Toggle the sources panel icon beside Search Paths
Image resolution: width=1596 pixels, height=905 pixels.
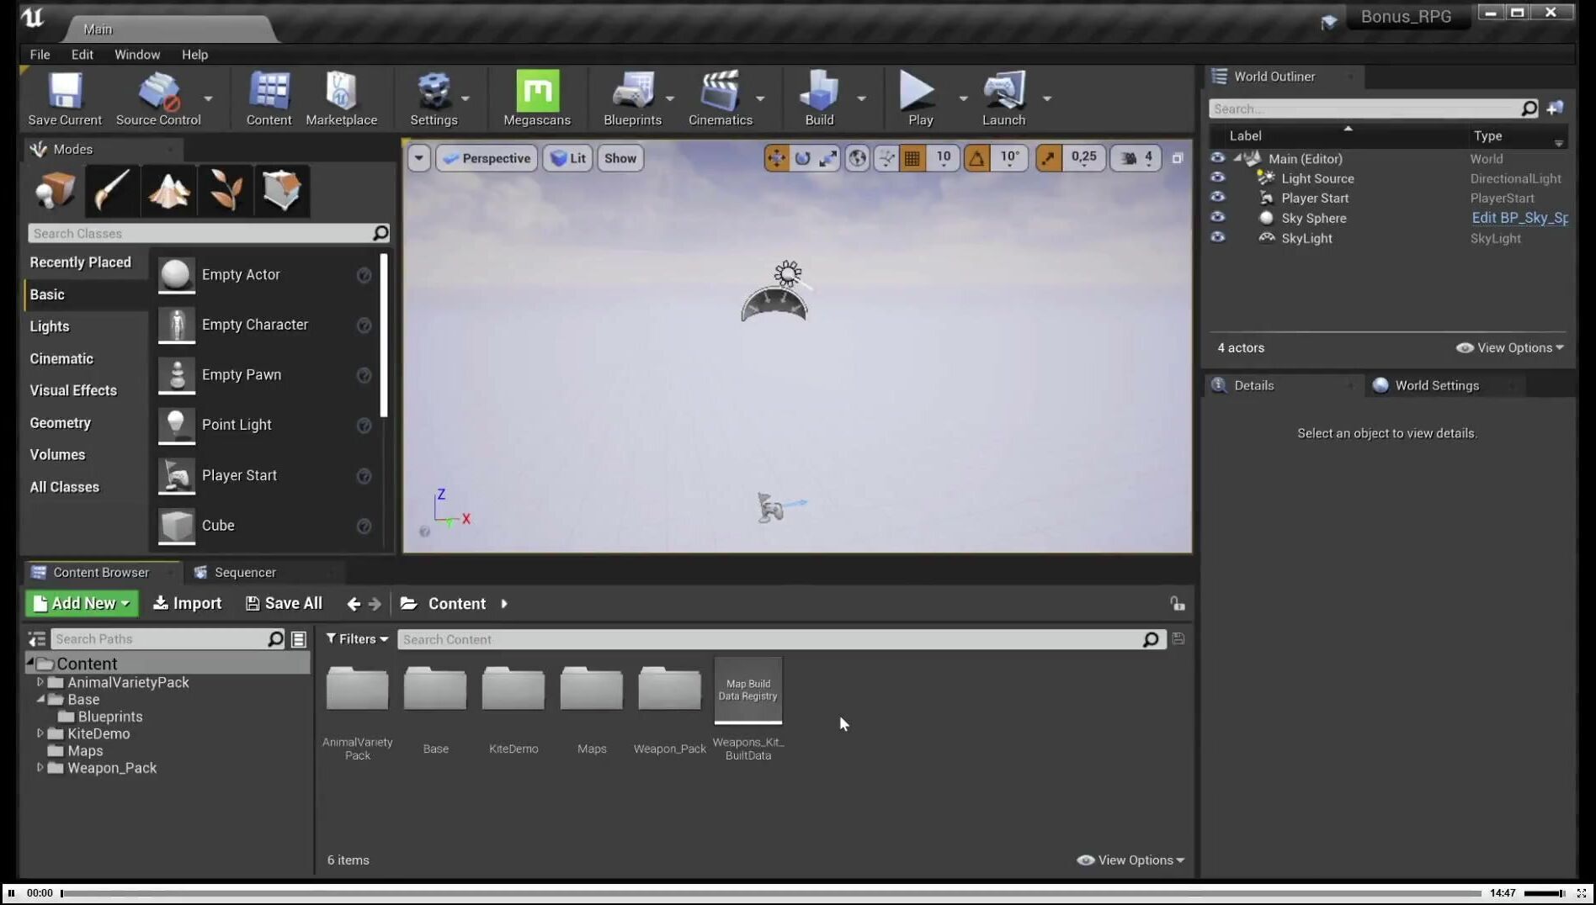(37, 639)
